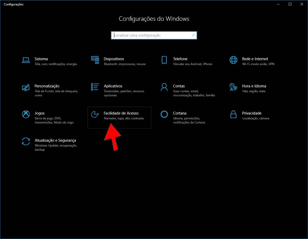Click 'Wi-Fi, modo avião, VPN' description
Viewport: 308px width, 239px height.
pyautogui.click(x=258, y=64)
